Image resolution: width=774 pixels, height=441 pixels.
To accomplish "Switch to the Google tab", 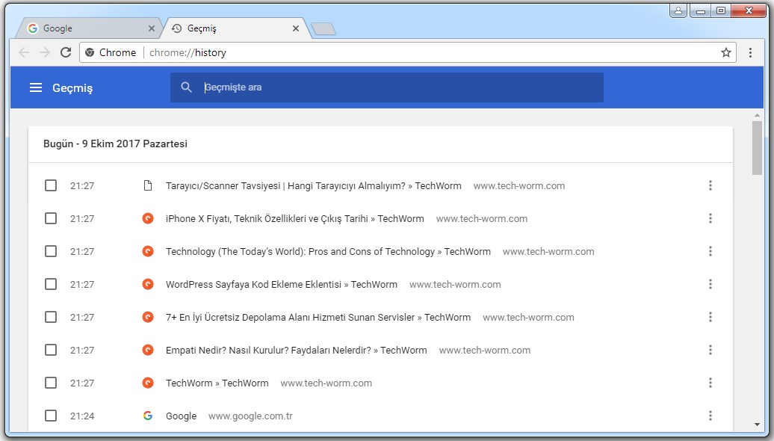I will point(82,28).
